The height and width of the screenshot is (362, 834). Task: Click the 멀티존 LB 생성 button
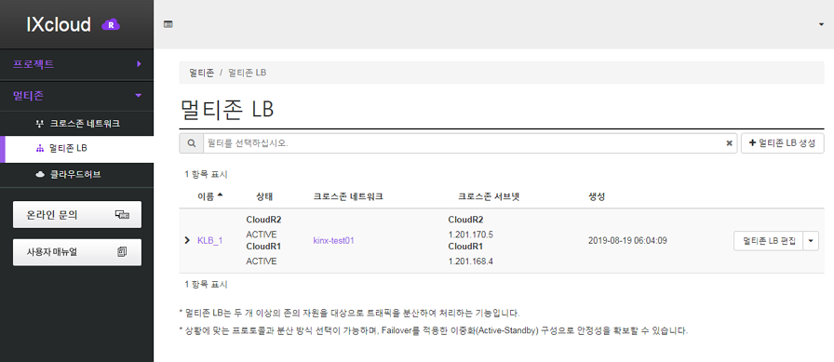tap(783, 143)
